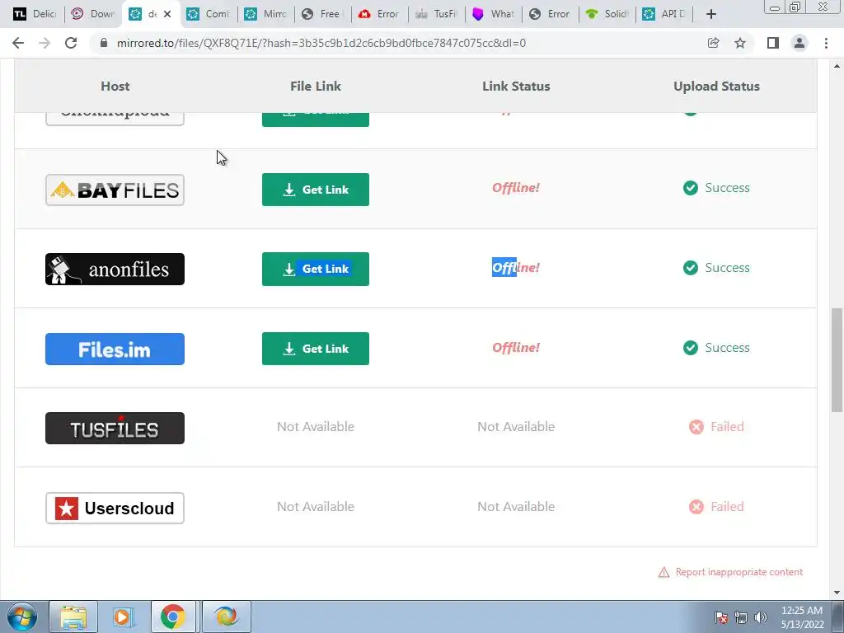Click Failed status in Userscloud row
Image resolution: width=844 pixels, height=633 pixels.
click(727, 507)
